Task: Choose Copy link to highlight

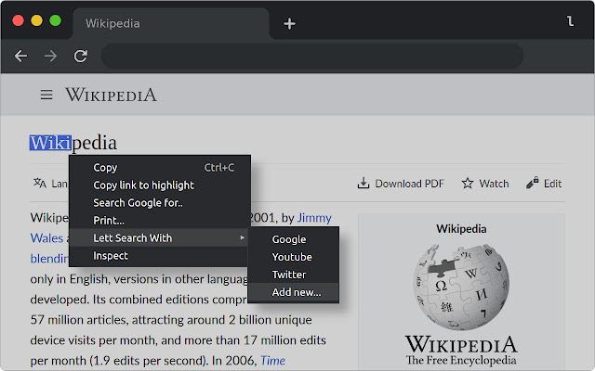Action: (143, 185)
